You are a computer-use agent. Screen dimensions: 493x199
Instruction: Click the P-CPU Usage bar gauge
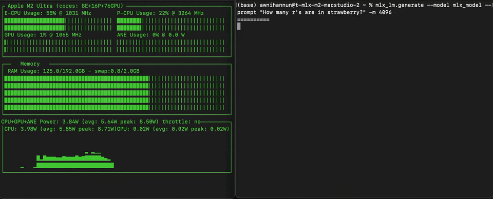click(170, 24)
